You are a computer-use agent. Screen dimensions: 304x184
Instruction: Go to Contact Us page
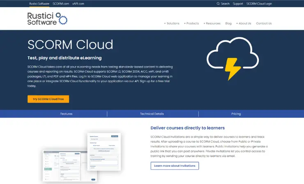click(x=264, y=23)
